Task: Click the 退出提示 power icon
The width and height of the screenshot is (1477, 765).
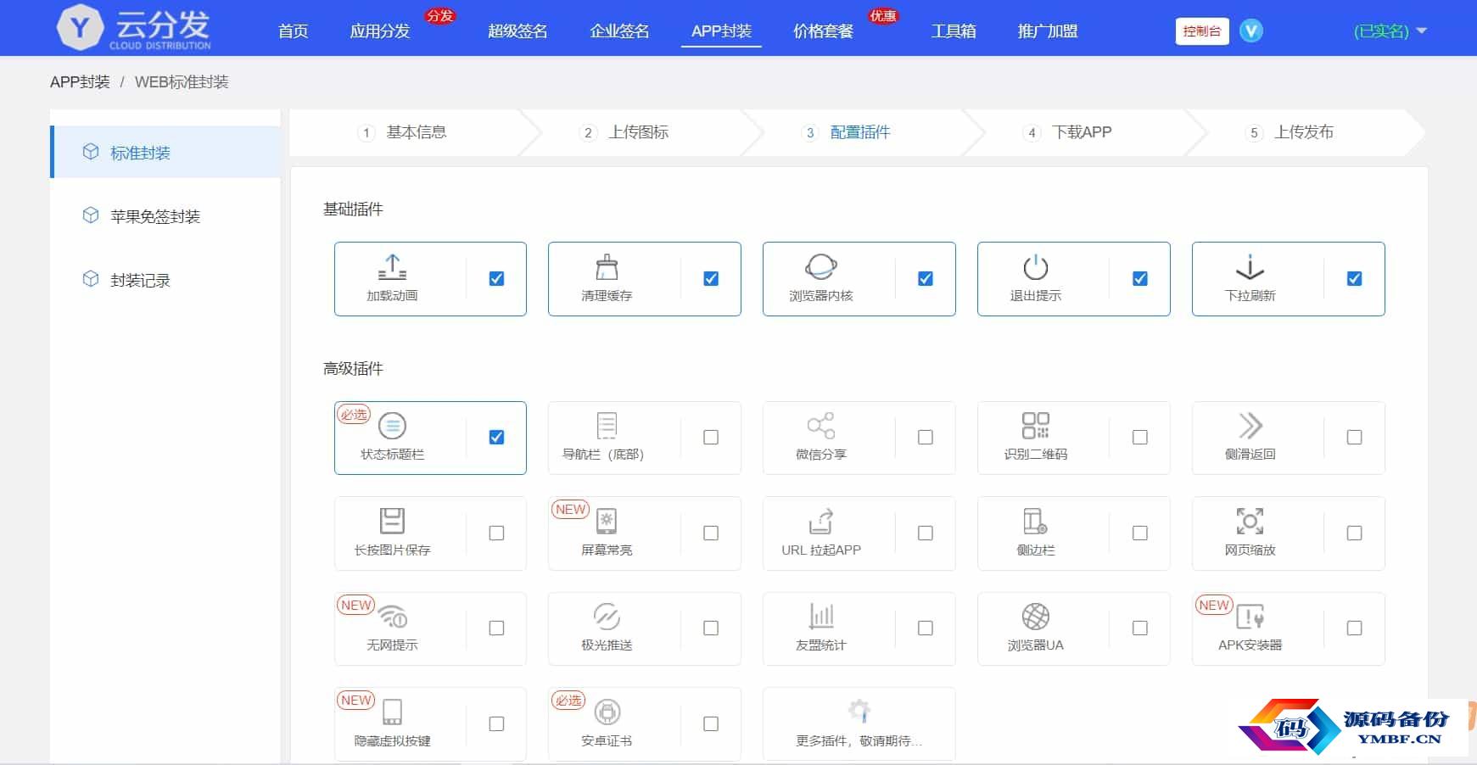Action: pos(1036,267)
